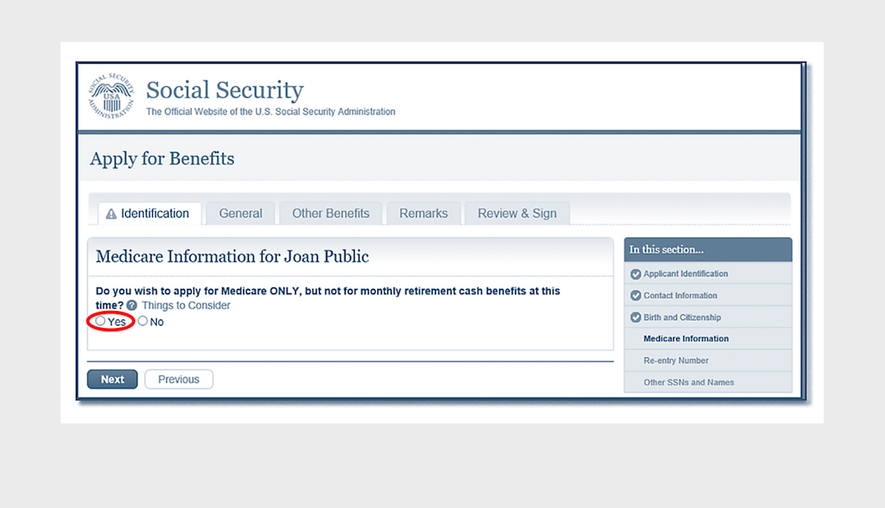
Task: Click the Social Security eagle logo
Action: pos(110,95)
